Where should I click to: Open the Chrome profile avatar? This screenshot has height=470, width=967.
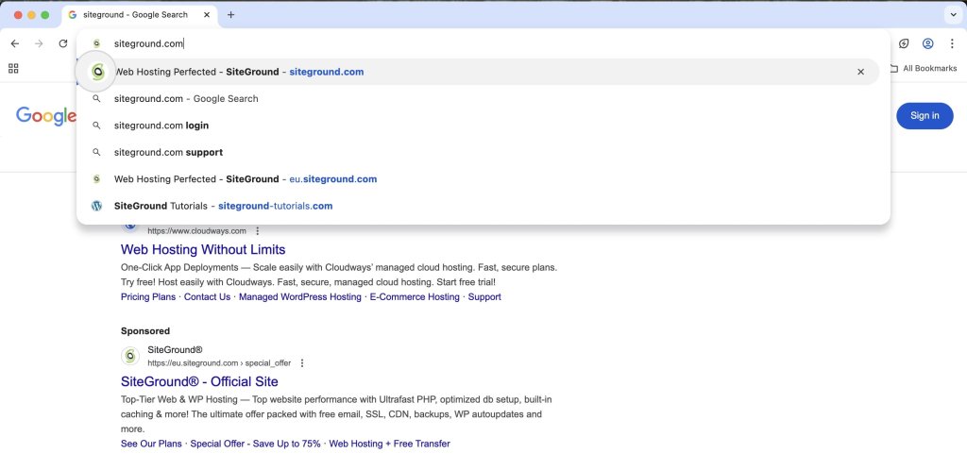(927, 43)
